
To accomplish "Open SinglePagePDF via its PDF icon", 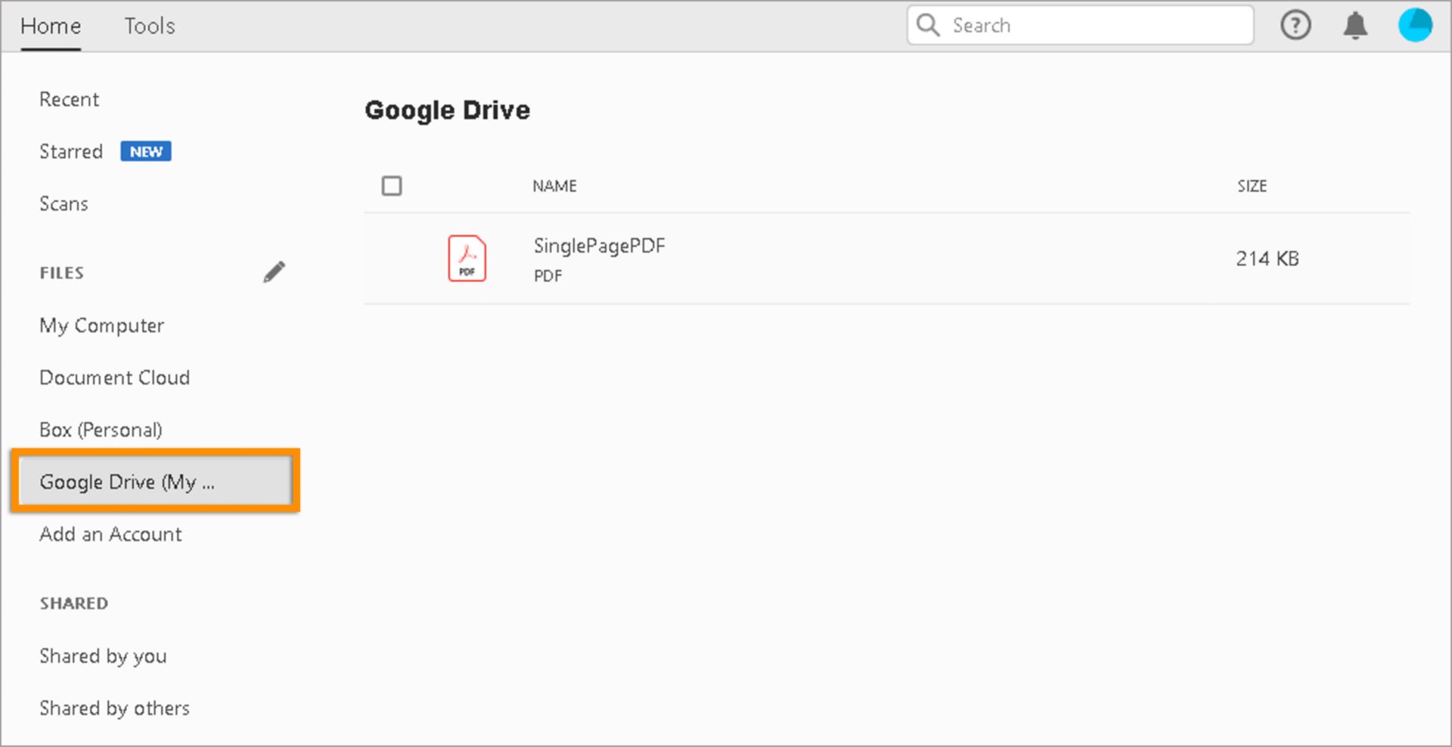I will tap(467, 258).
